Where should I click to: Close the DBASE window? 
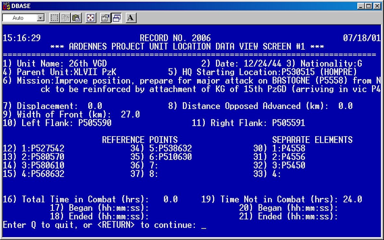pos(377,6)
